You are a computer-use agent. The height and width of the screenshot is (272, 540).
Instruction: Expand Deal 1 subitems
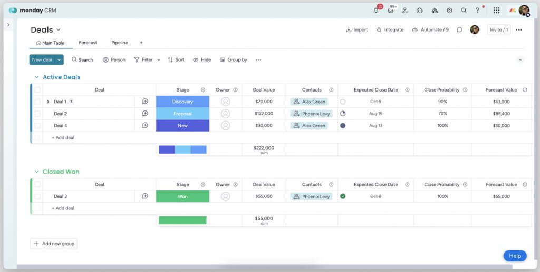[x=48, y=102]
